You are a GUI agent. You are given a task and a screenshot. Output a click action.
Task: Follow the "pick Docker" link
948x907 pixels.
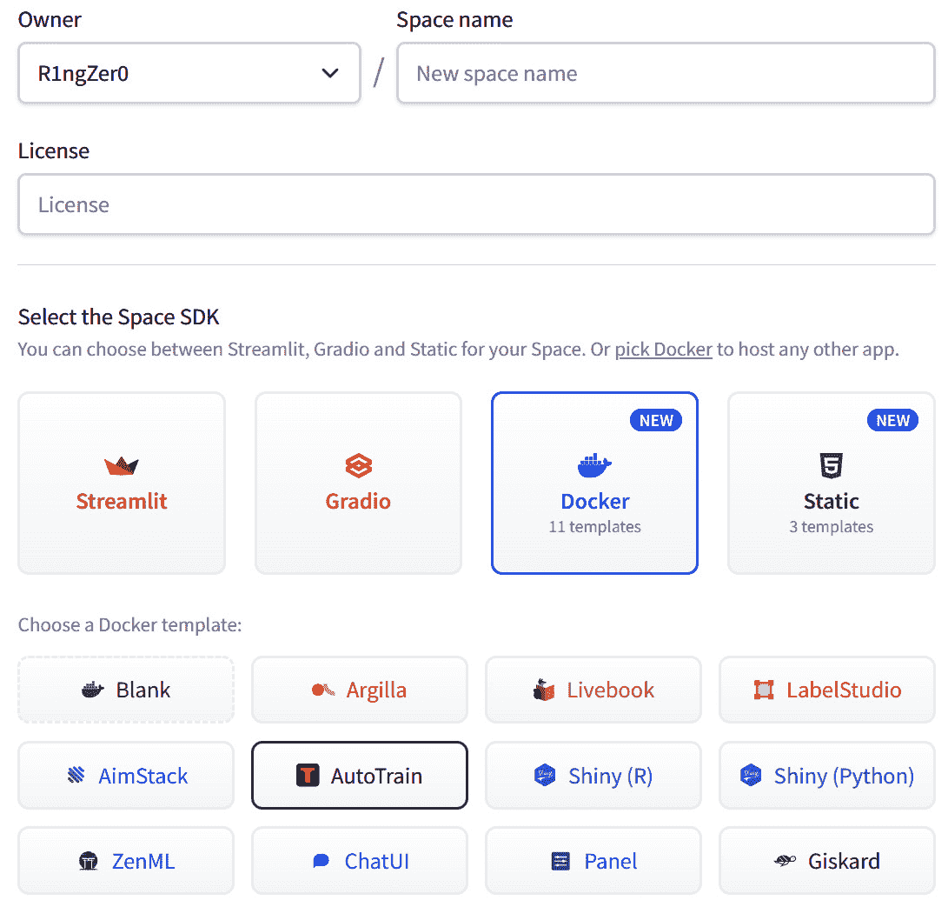click(663, 350)
